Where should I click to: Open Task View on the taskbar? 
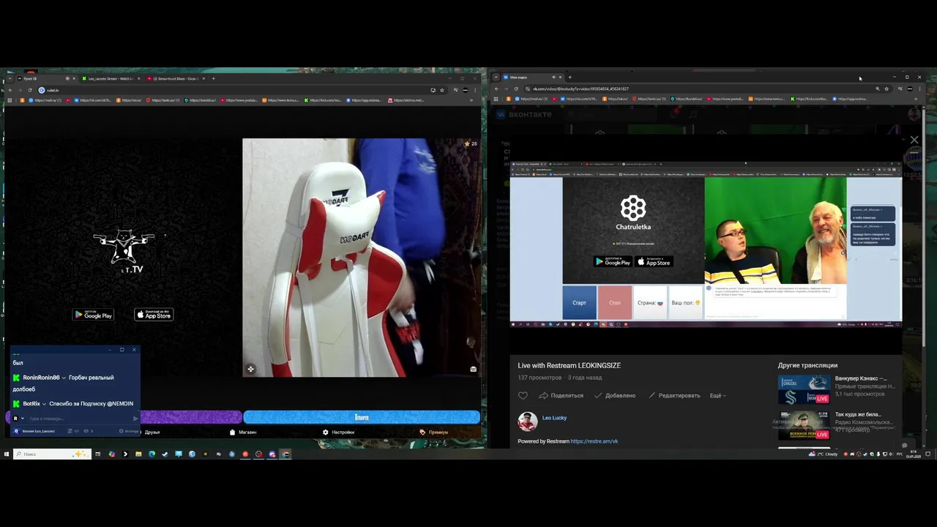tap(97, 455)
